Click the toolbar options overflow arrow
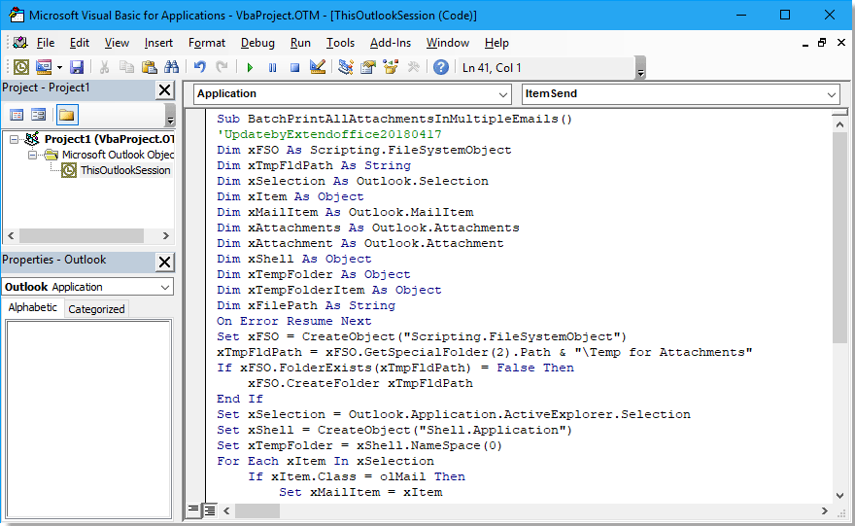This screenshot has width=855, height=526. click(640, 68)
